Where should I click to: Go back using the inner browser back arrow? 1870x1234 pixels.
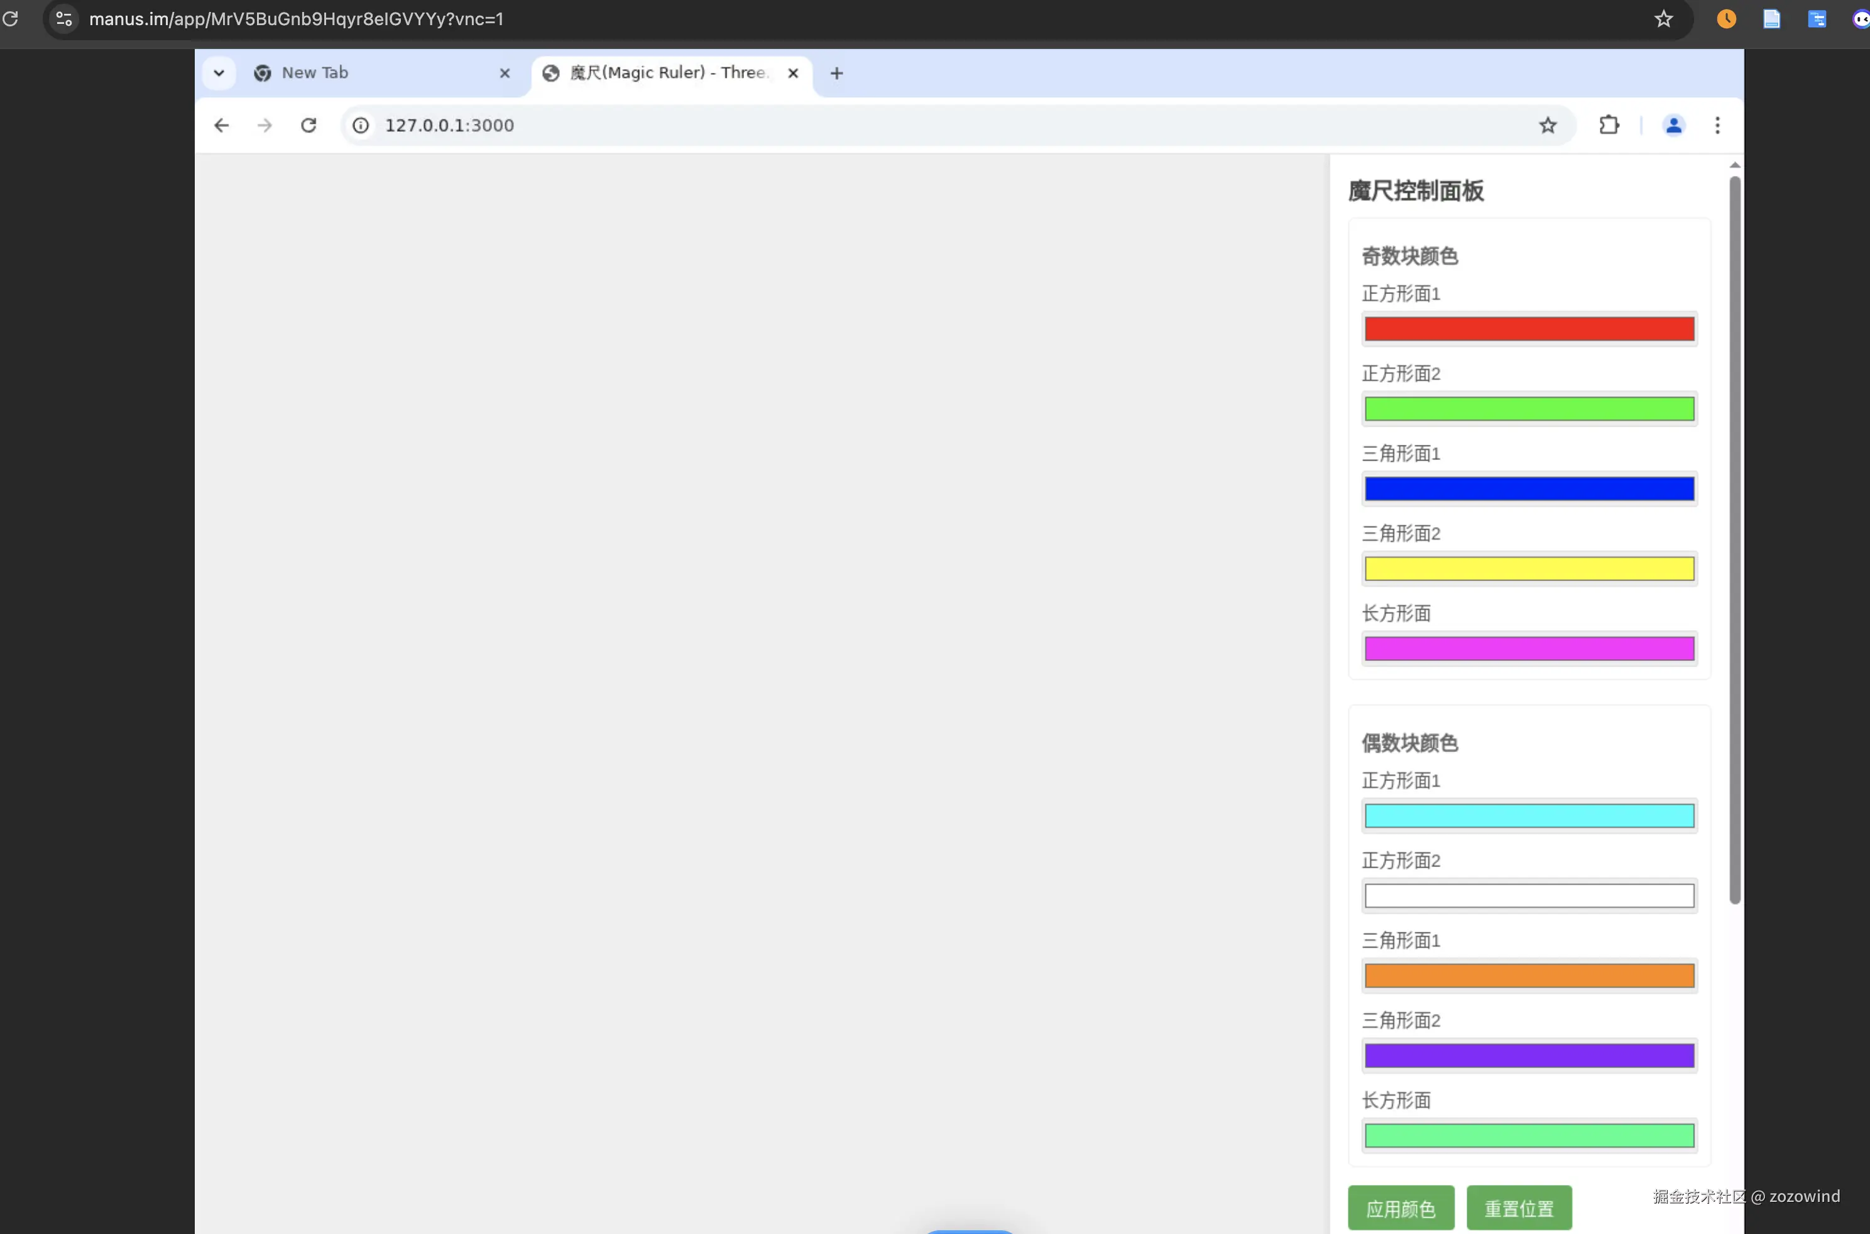(221, 125)
